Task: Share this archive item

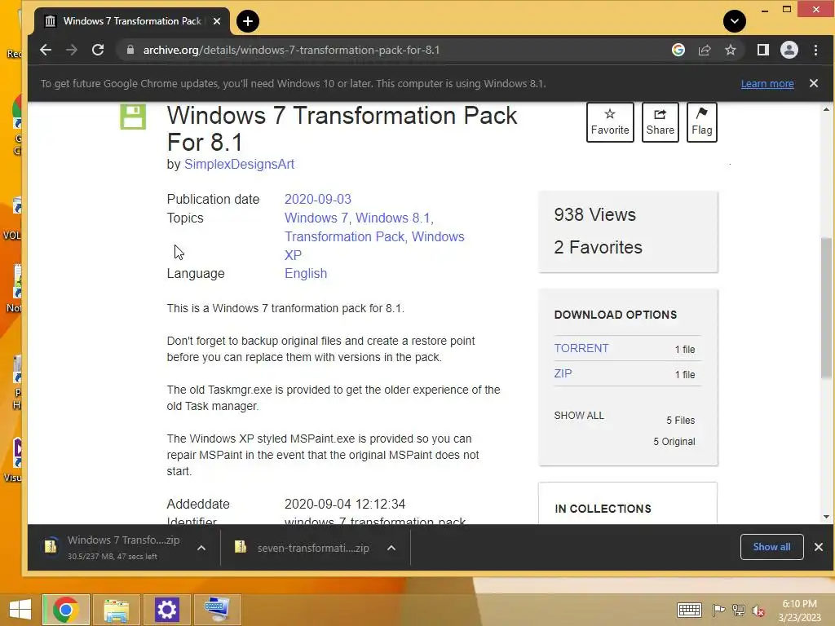Action: click(660, 122)
